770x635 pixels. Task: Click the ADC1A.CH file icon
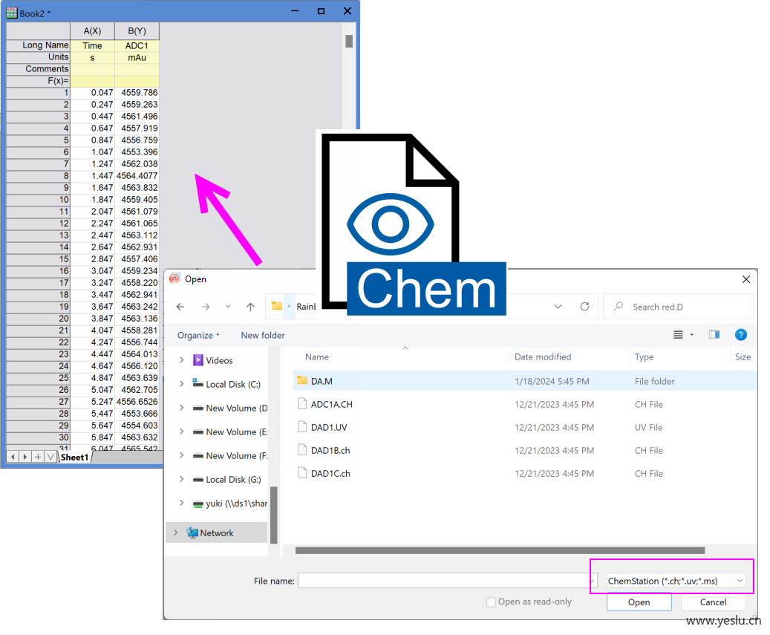302,404
